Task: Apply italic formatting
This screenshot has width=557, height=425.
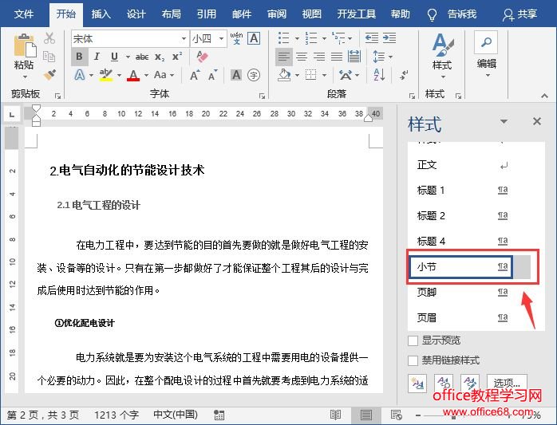Action: 97,57
